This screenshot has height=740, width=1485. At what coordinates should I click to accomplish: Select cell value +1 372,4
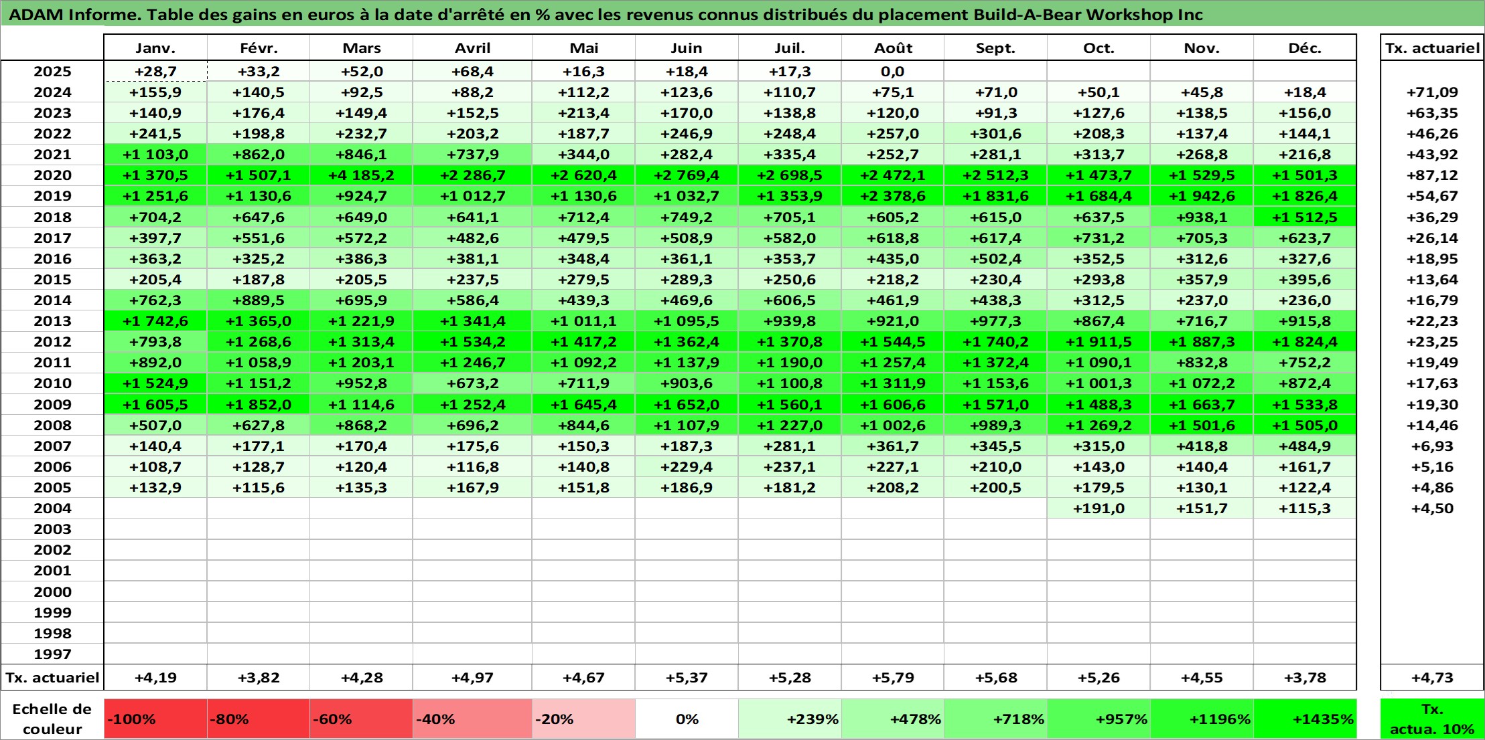click(x=995, y=363)
